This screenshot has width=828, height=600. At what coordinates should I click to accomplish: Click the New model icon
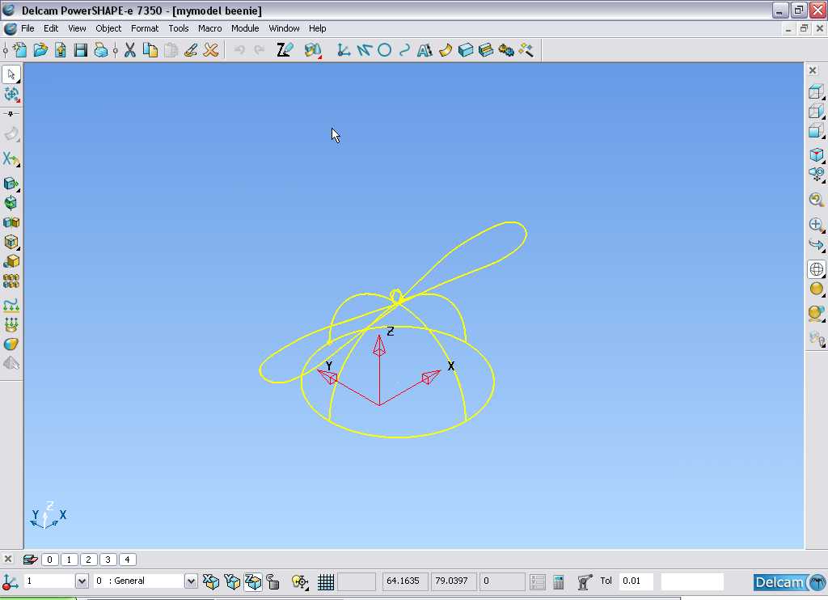click(x=20, y=50)
